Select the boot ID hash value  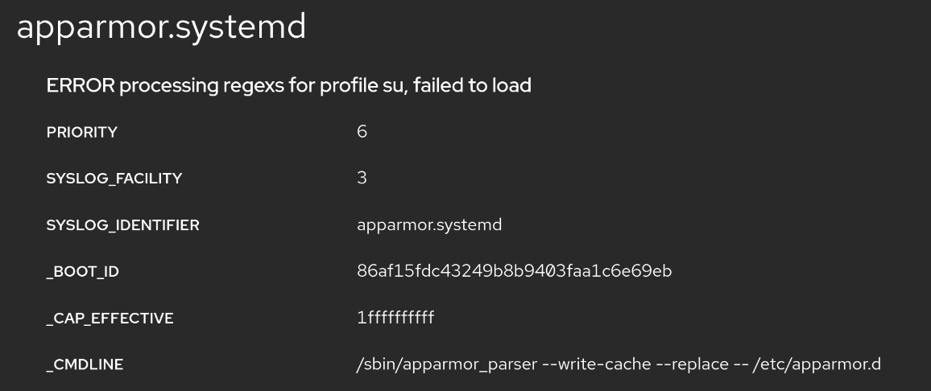[x=514, y=271]
